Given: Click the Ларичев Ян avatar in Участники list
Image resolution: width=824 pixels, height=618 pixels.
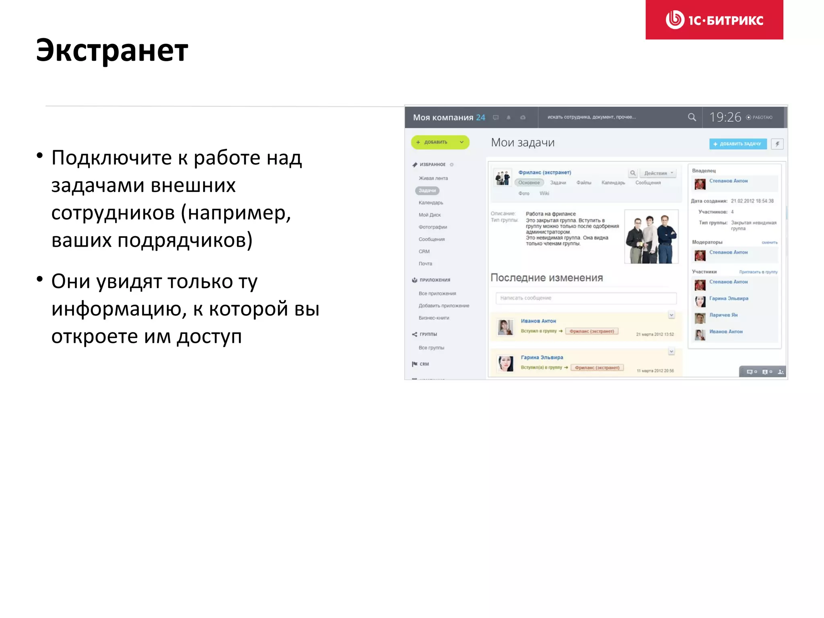Looking at the screenshot, I should pos(700,318).
